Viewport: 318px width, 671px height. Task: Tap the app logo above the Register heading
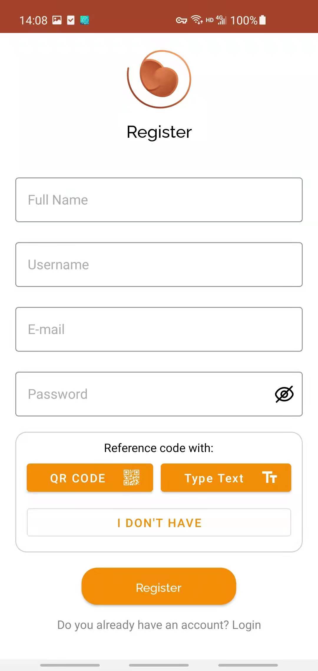click(x=159, y=79)
